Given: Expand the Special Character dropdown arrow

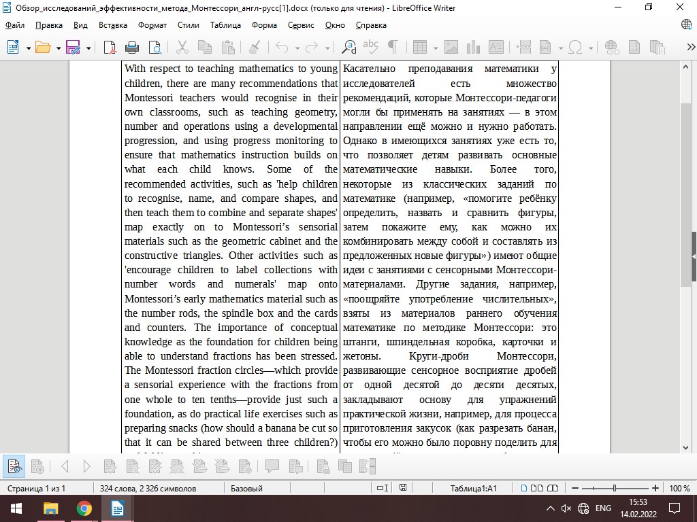Looking at the screenshot, I should (591, 48).
